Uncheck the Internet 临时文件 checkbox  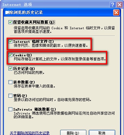tap(10, 42)
